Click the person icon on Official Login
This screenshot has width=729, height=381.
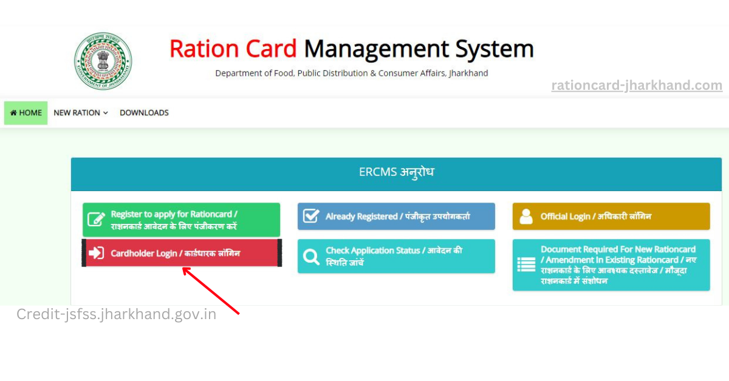click(x=527, y=215)
